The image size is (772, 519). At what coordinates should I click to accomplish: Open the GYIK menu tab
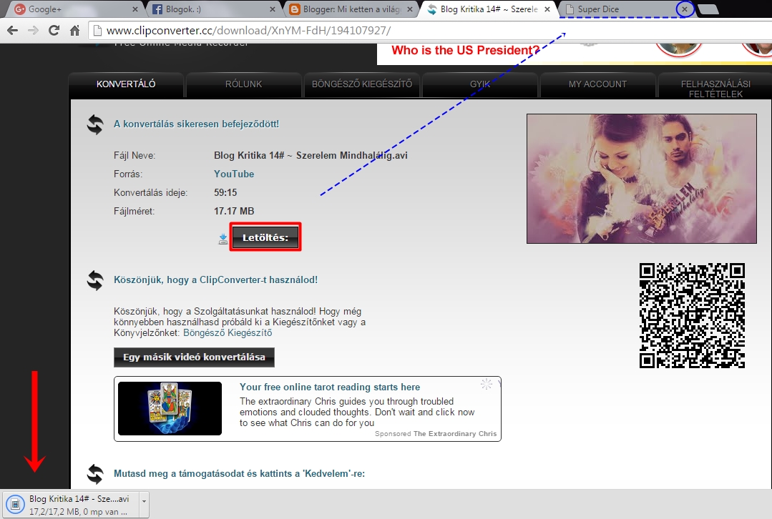(x=480, y=84)
